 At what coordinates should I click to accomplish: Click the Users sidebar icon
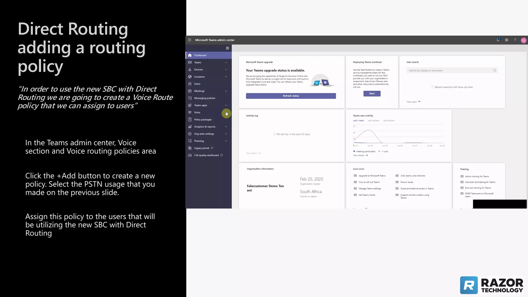pos(190,84)
